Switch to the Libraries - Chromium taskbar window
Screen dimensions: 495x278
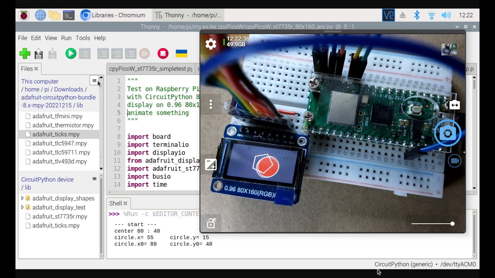(113, 15)
